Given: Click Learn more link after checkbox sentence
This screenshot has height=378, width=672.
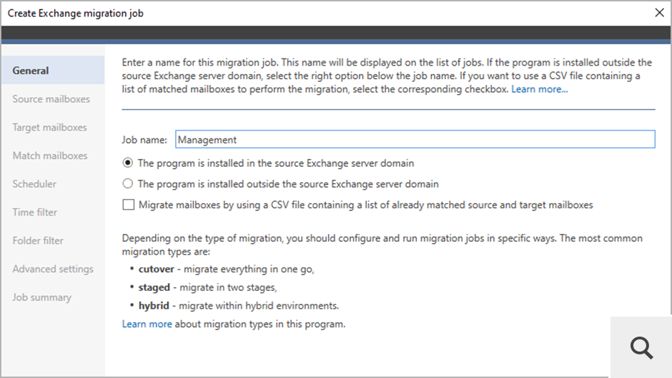Looking at the screenshot, I should (x=539, y=89).
